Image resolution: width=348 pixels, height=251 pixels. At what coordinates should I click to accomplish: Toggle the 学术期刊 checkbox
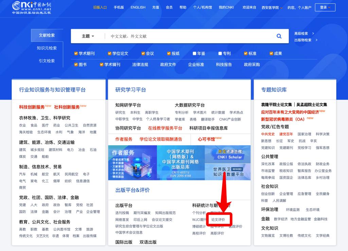pos(76,53)
